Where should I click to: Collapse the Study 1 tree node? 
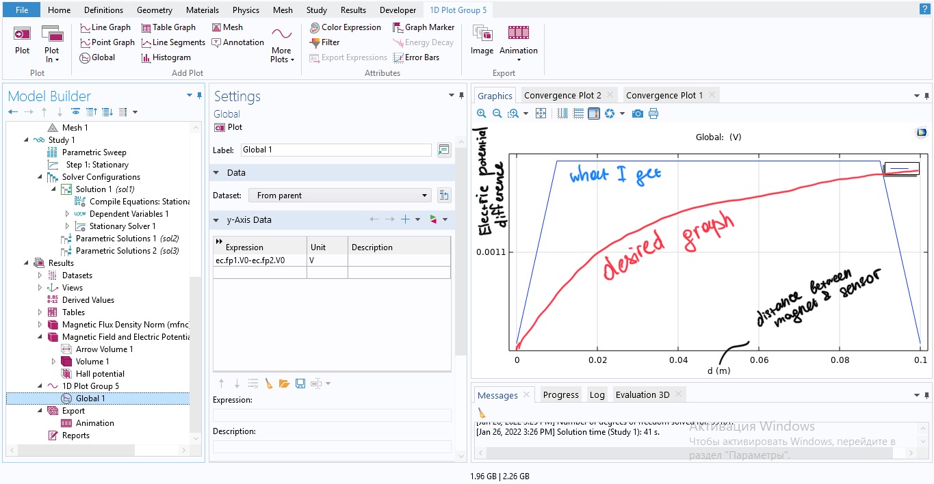[x=27, y=140]
